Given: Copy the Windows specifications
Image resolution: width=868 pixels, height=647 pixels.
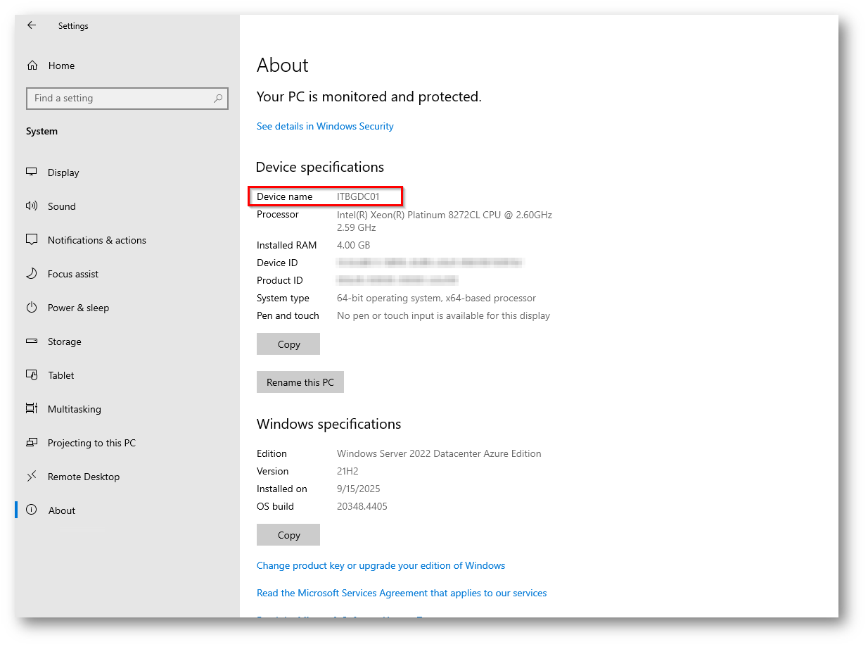Looking at the screenshot, I should (288, 535).
